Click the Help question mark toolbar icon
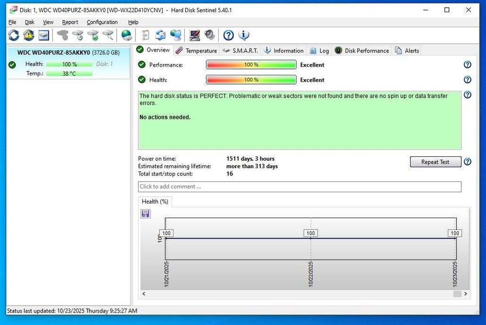Image resolution: width=486 pixels, height=325 pixels. point(228,35)
